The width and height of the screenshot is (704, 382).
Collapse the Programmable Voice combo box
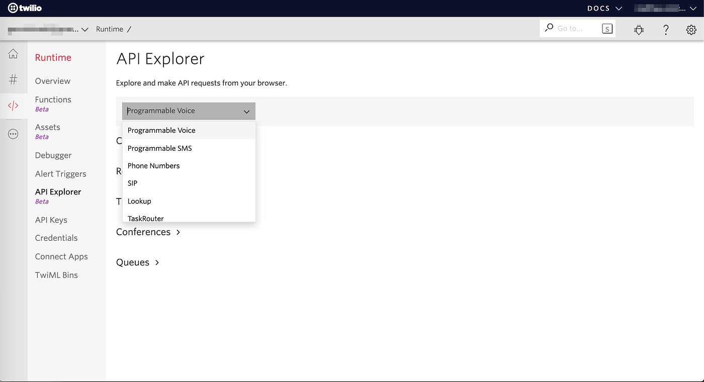[x=189, y=111]
